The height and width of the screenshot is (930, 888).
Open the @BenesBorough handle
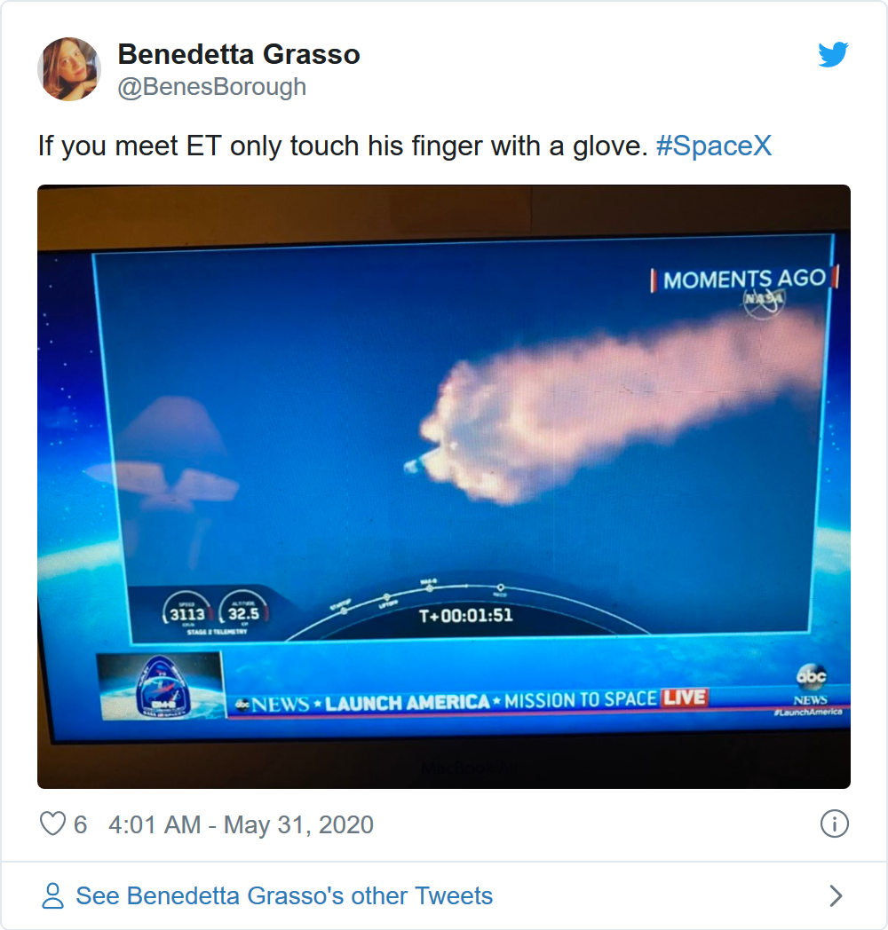pyautogui.click(x=212, y=87)
